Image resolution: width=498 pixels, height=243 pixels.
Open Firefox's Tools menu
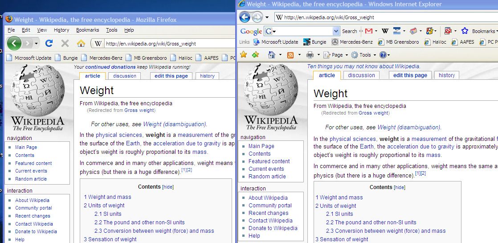point(111,30)
